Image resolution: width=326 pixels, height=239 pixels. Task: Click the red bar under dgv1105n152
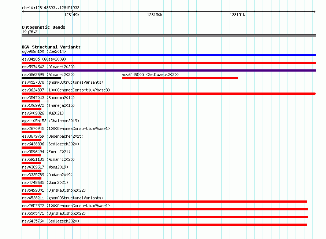tap(32, 124)
